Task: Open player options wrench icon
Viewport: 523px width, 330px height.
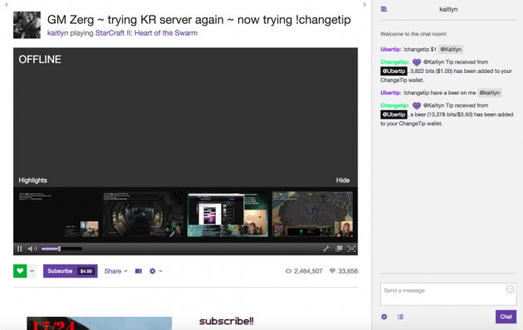Action: 326,249
